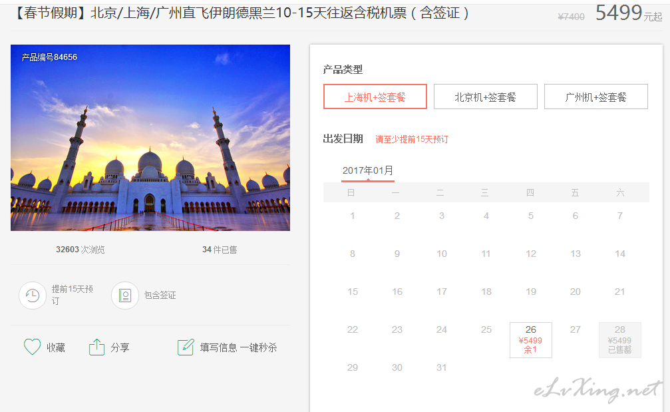Click calendar date 15
This screenshot has width=670, height=412.
tap(353, 292)
